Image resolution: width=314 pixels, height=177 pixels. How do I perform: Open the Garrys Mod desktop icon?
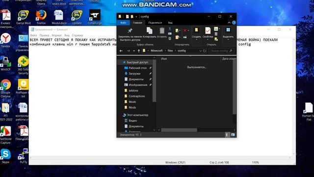[x=23, y=17]
